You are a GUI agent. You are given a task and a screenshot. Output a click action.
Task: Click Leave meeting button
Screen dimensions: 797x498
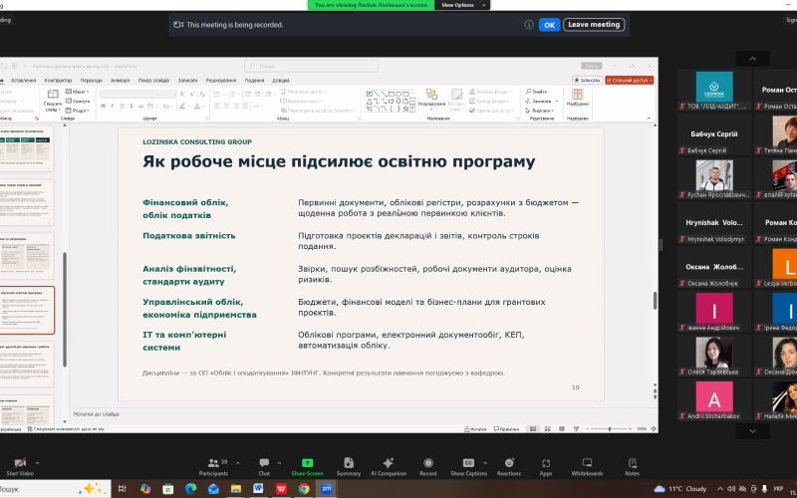pos(594,24)
